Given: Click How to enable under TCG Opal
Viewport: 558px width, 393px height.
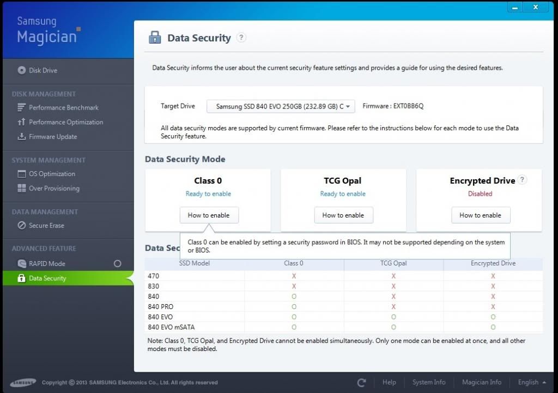Looking at the screenshot, I should [343, 215].
